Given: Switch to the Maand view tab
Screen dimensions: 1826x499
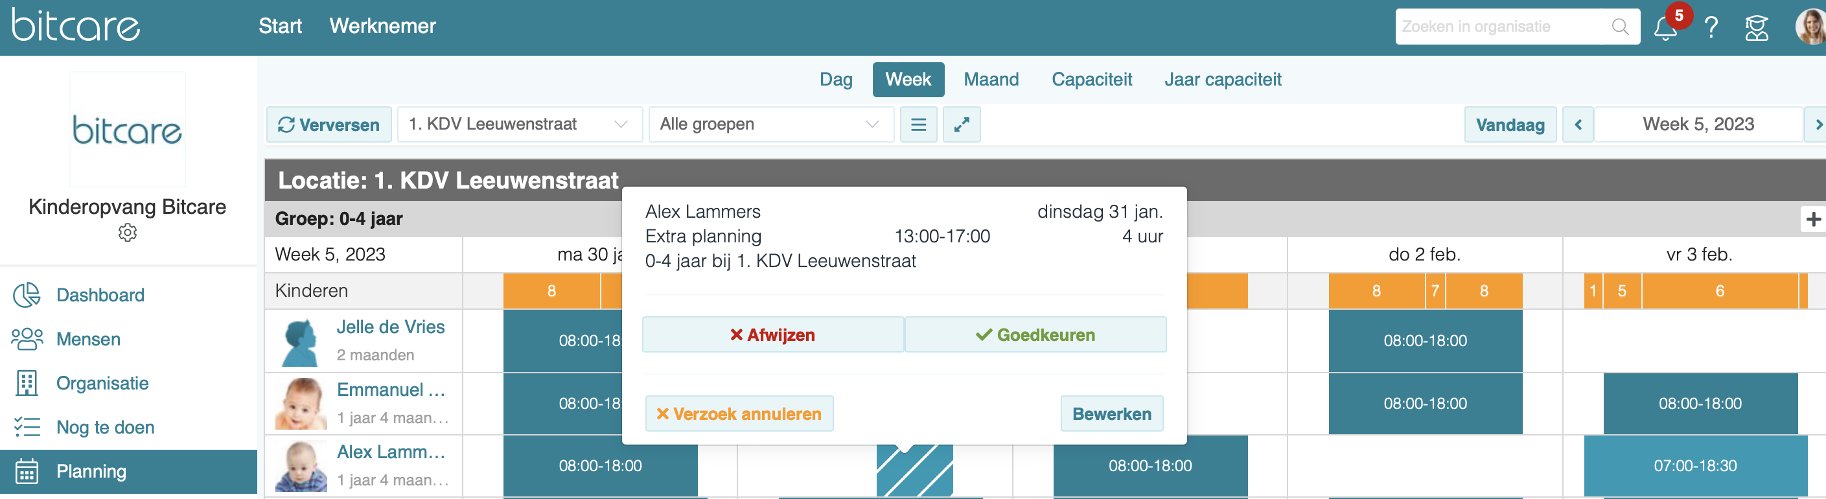Looking at the screenshot, I should point(991,79).
